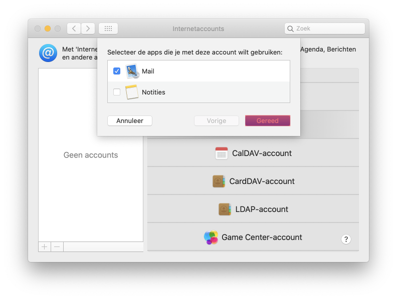
Task: Enable the Notities checkbox
Action: point(117,92)
